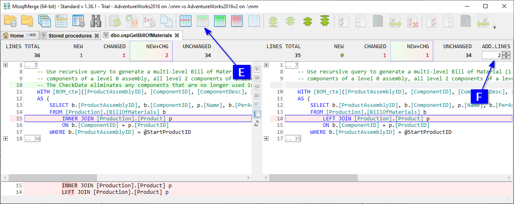Expand collapsed lines 1..7 in right pane
This screenshot has height=204, width=514.
coord(266,65)
